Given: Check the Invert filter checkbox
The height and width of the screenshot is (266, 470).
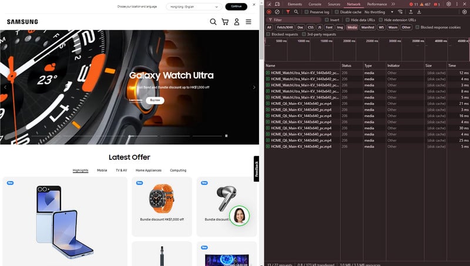Looking at the screenshot, I should (327, 20).
